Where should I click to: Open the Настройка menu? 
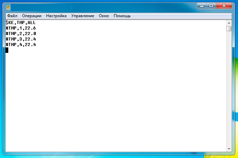(56, 16)
